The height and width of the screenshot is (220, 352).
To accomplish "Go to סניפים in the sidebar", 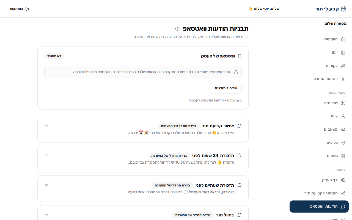I will tap(319, 143).
